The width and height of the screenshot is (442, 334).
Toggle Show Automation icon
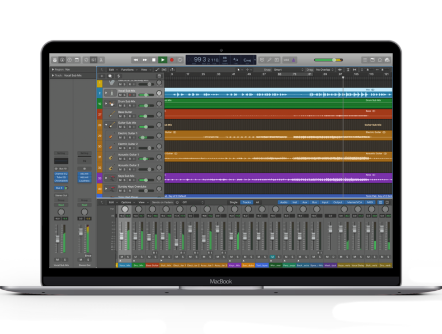point(157,70)
